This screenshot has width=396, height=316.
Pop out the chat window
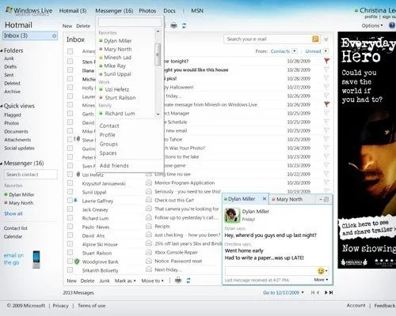tap(326, 199)
